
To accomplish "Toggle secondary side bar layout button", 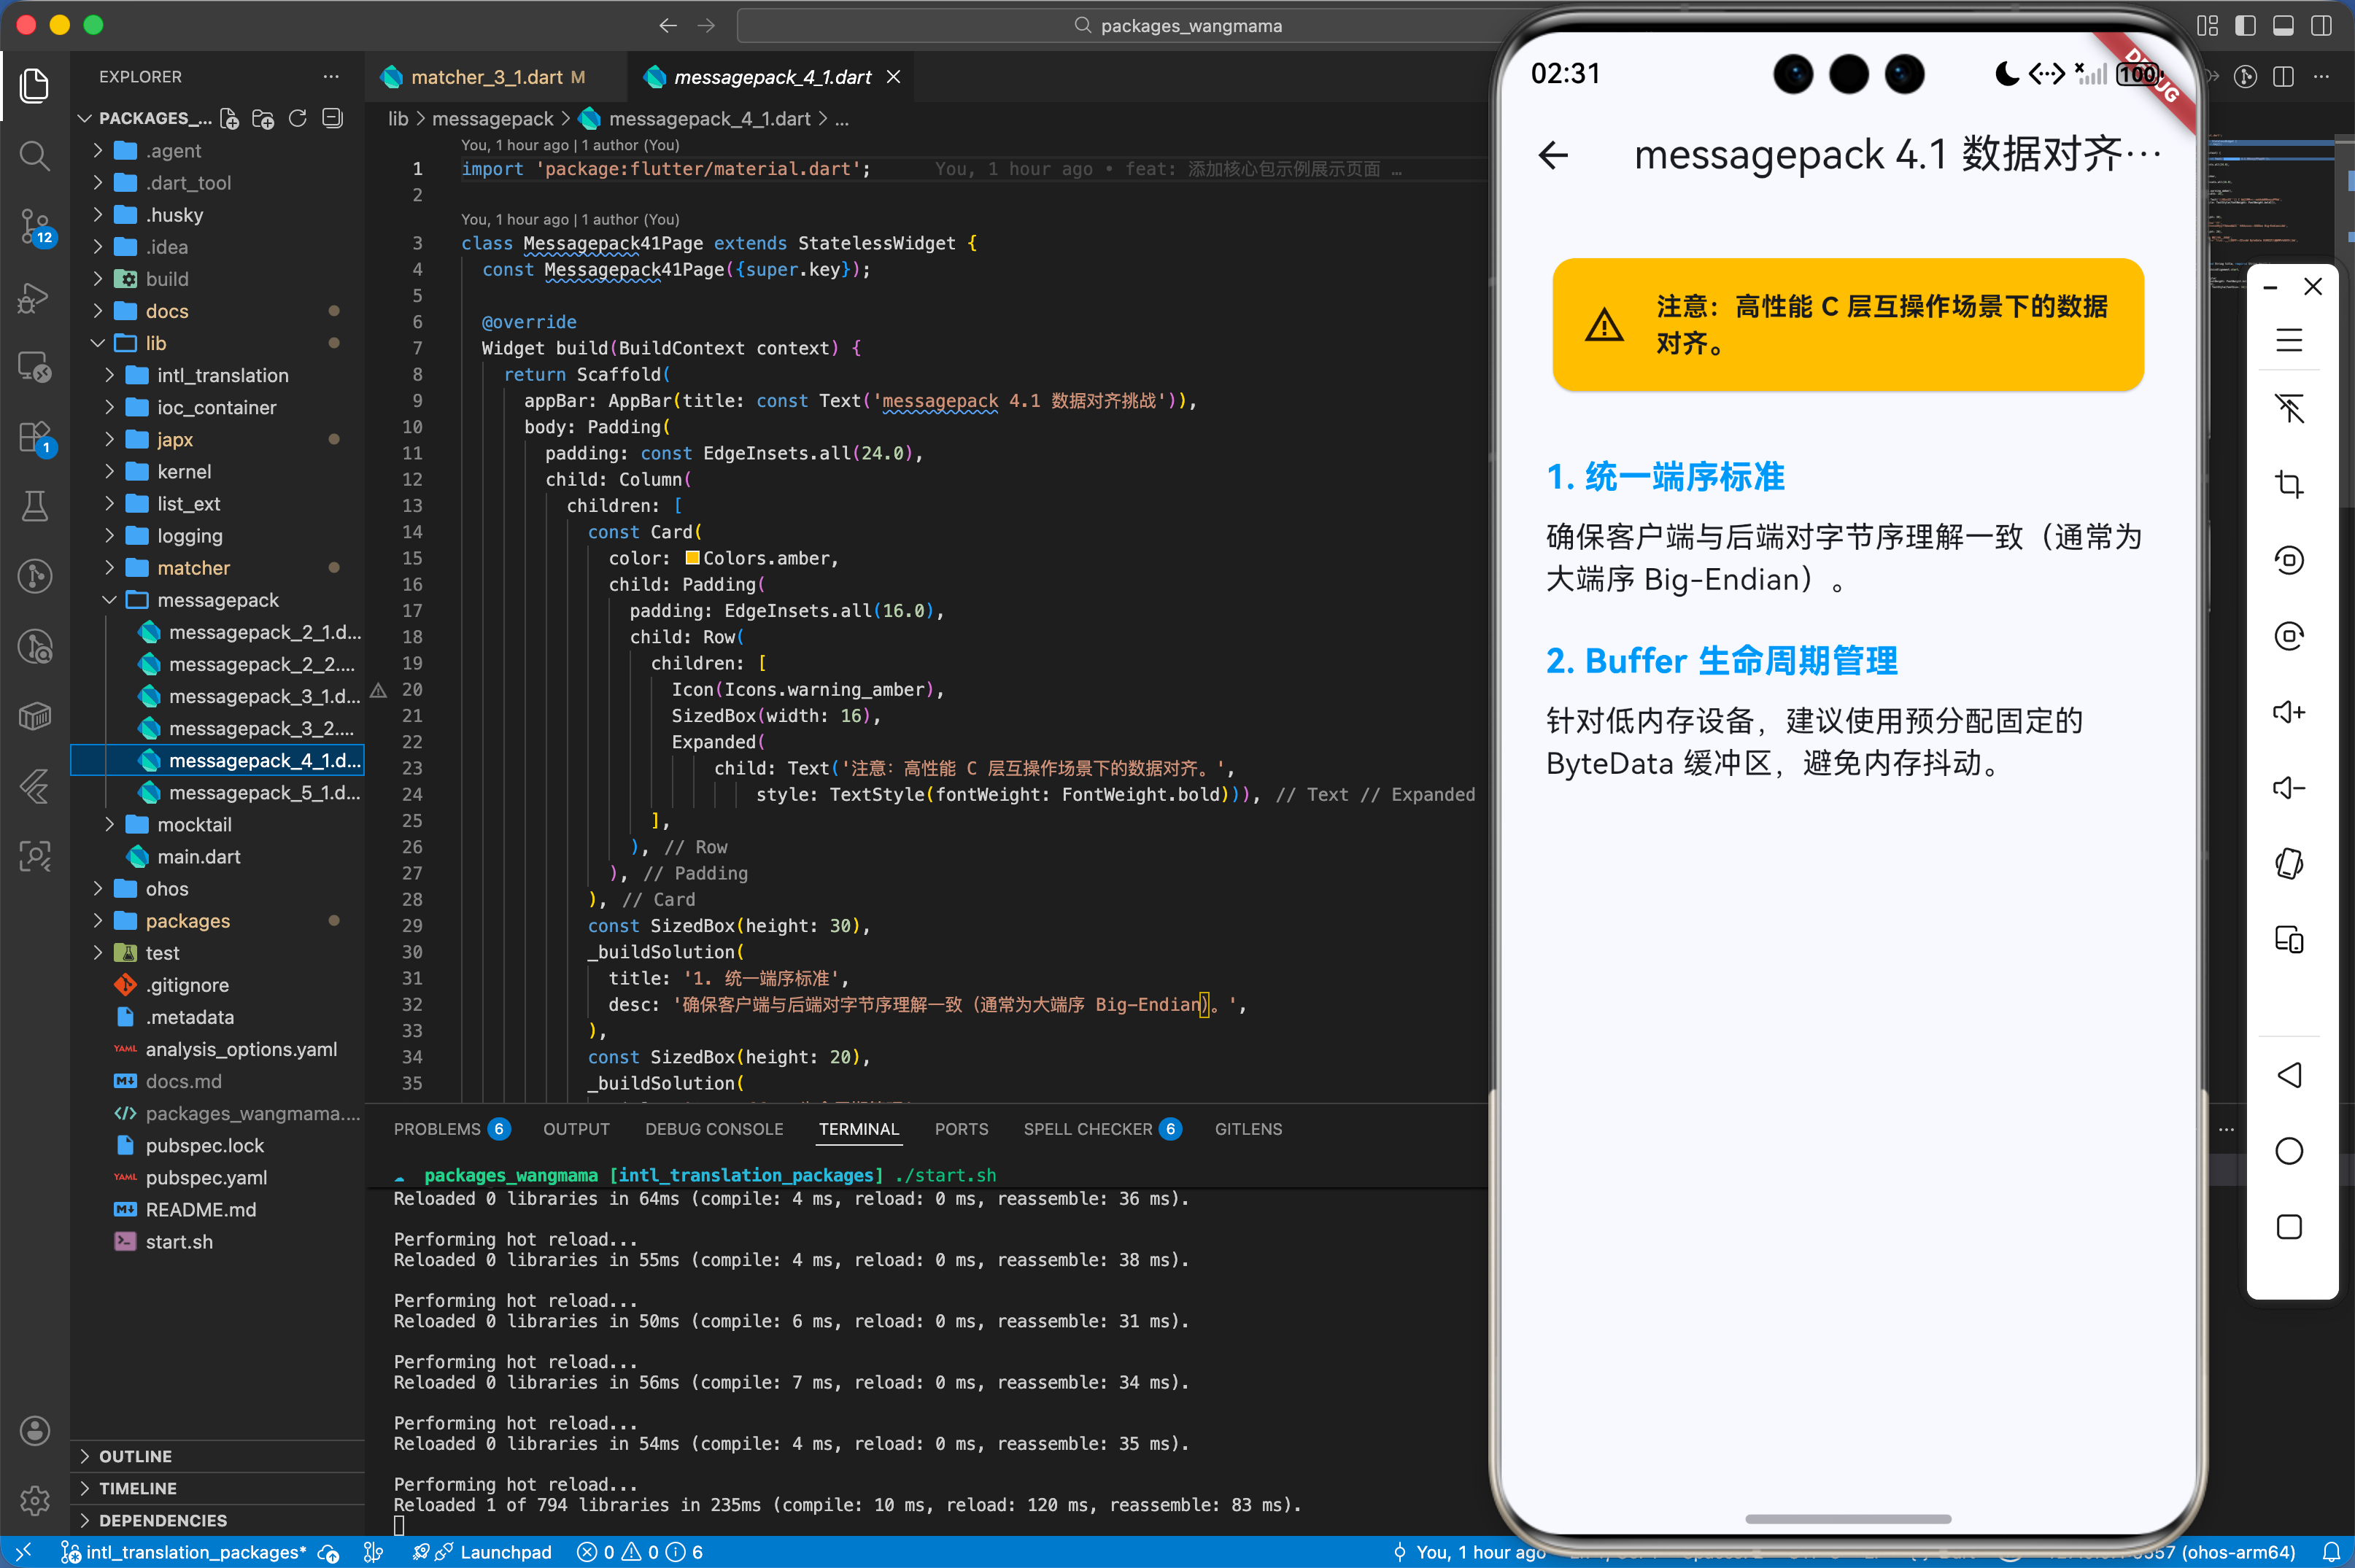I will pyautogui.click(x=2321, y=25).
